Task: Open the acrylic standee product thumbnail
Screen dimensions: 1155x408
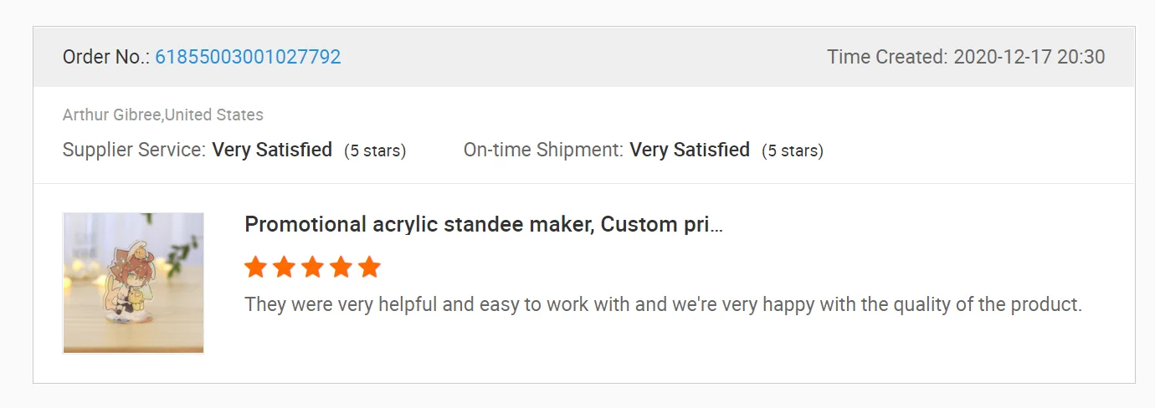Action: [133, 283]
